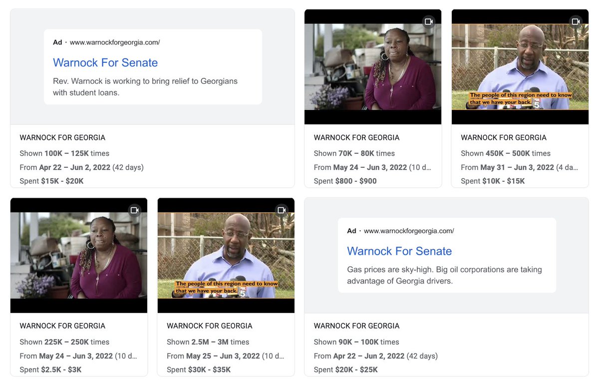Click video camera icon on ad shown 70K–80K times
The width and height of the screenshot is (599, 383).
[x=428, y=21]
